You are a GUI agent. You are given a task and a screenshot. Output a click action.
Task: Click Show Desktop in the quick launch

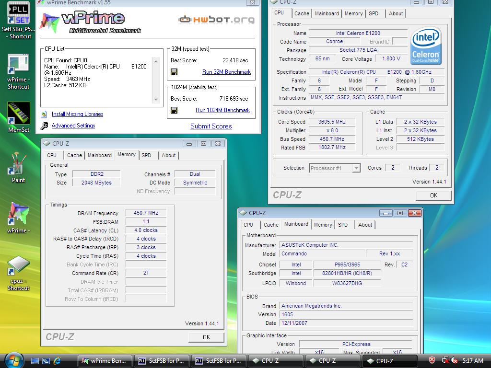click(x=35, y=361)
